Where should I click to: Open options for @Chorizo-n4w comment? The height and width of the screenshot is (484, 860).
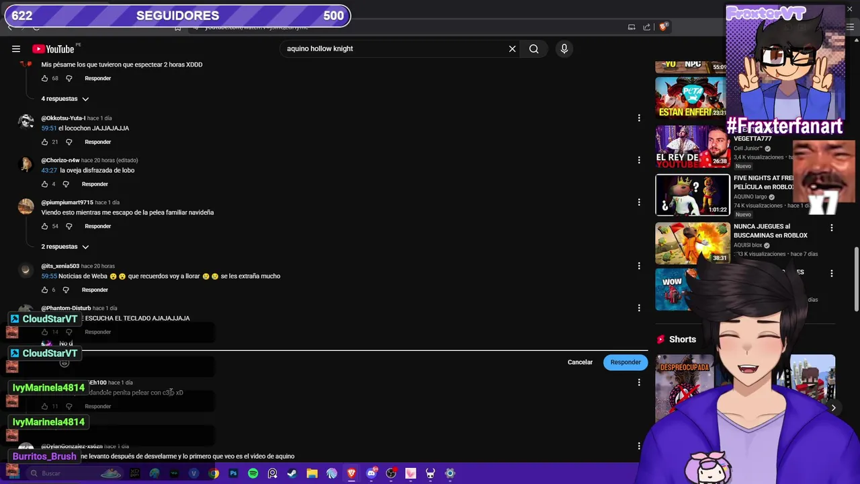(638, 160)
